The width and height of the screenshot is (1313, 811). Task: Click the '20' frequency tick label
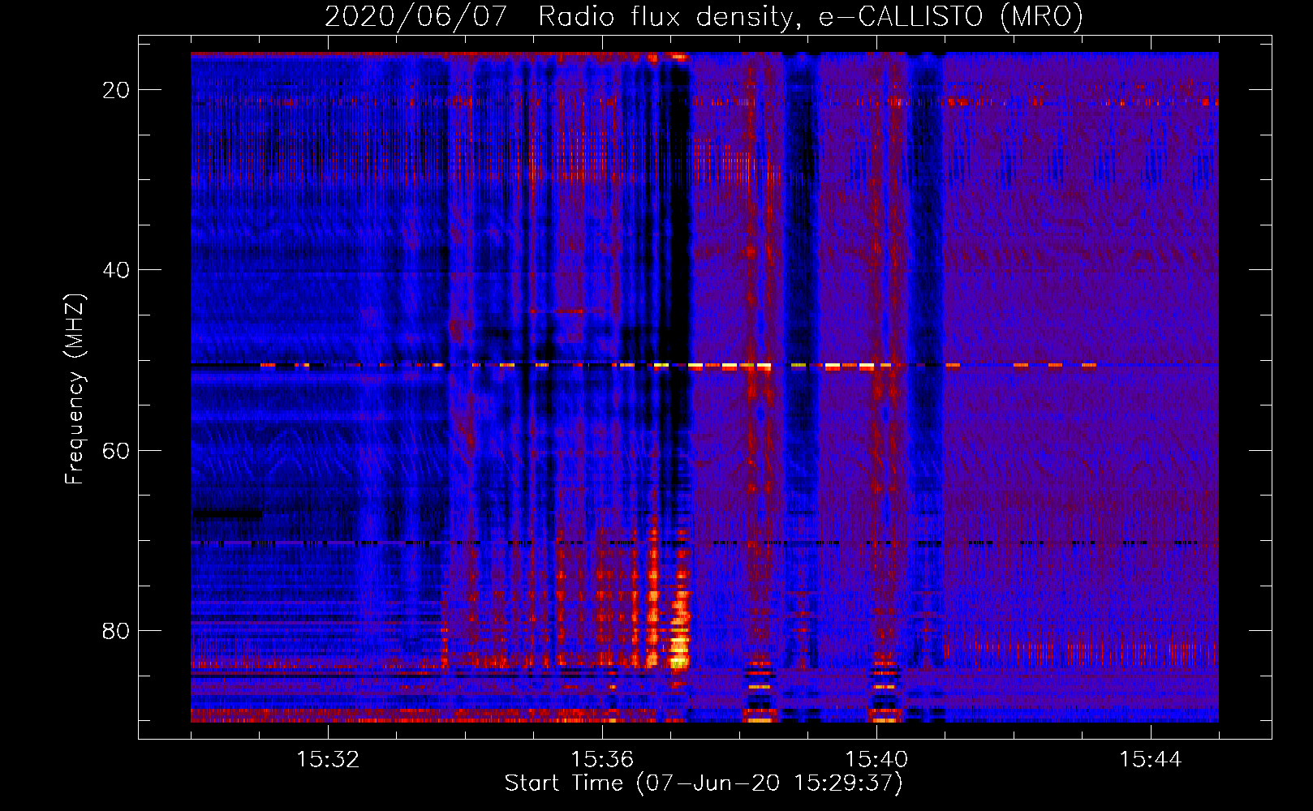116,90
